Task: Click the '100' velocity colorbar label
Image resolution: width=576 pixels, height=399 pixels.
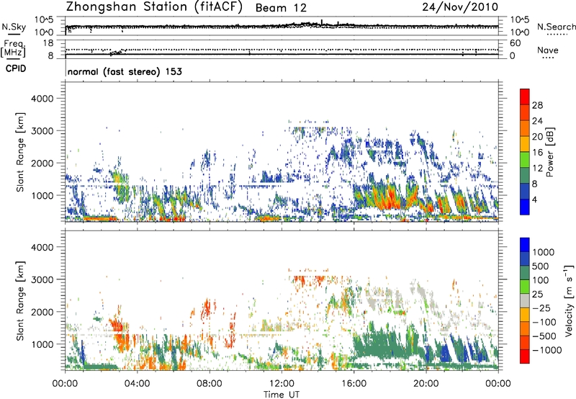Action: [x=541, y=280]
